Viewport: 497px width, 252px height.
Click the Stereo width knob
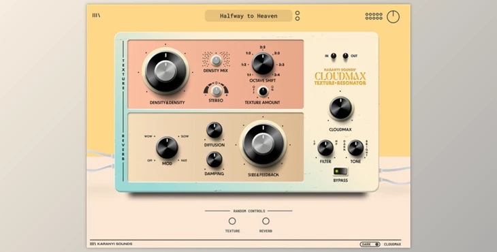217,91
